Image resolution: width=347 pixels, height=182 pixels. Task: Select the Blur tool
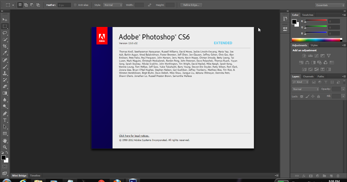tap(5, 100)
